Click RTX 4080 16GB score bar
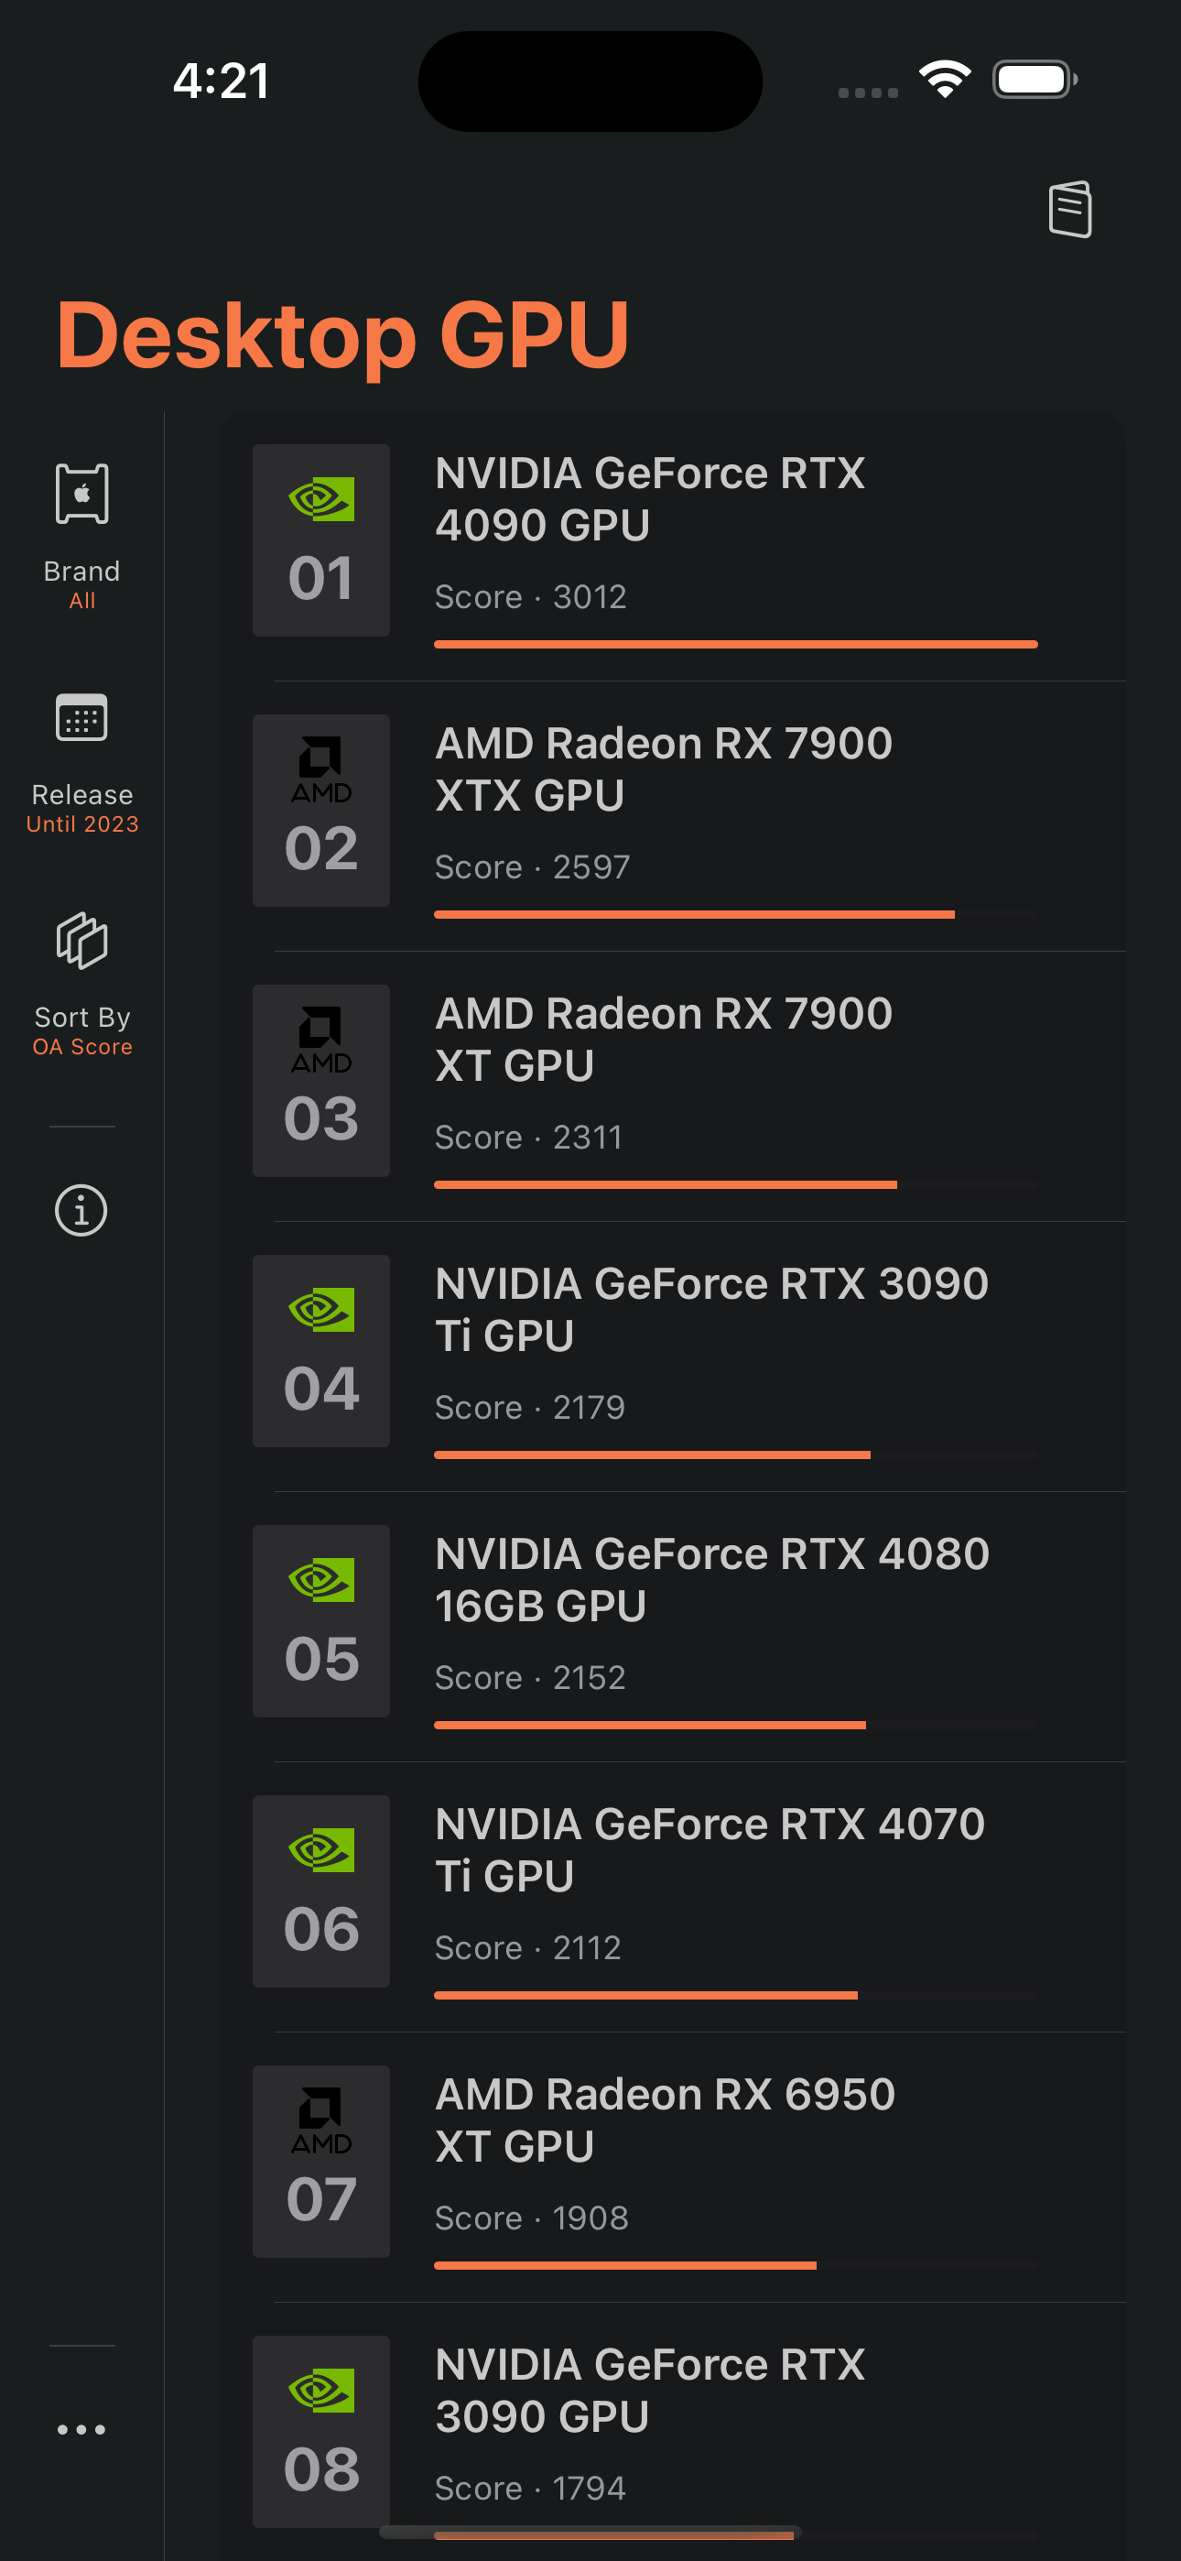This screenshot has width=1181, height=2561. [x=736, y=1725]
